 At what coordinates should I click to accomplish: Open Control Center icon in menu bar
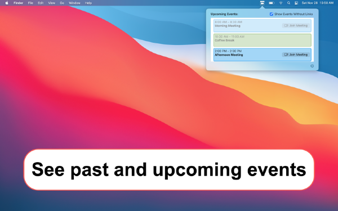[296, 3]
